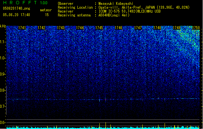
Task: Click the A504HB(yagi 4el) antenna value
Action: (114, 15)
